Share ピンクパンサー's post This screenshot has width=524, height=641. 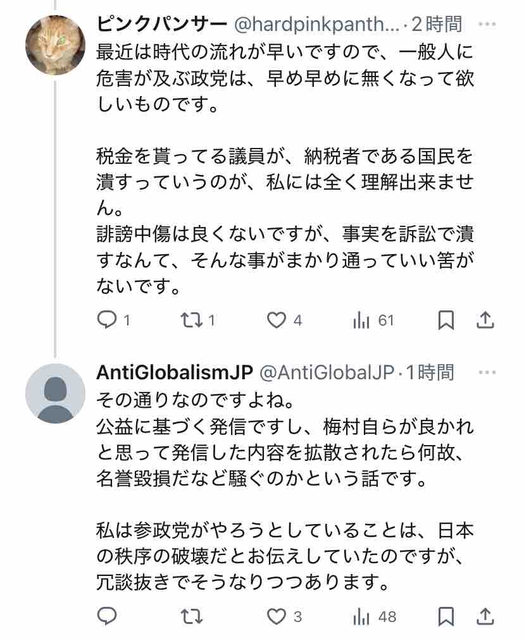tap(485, 320)
